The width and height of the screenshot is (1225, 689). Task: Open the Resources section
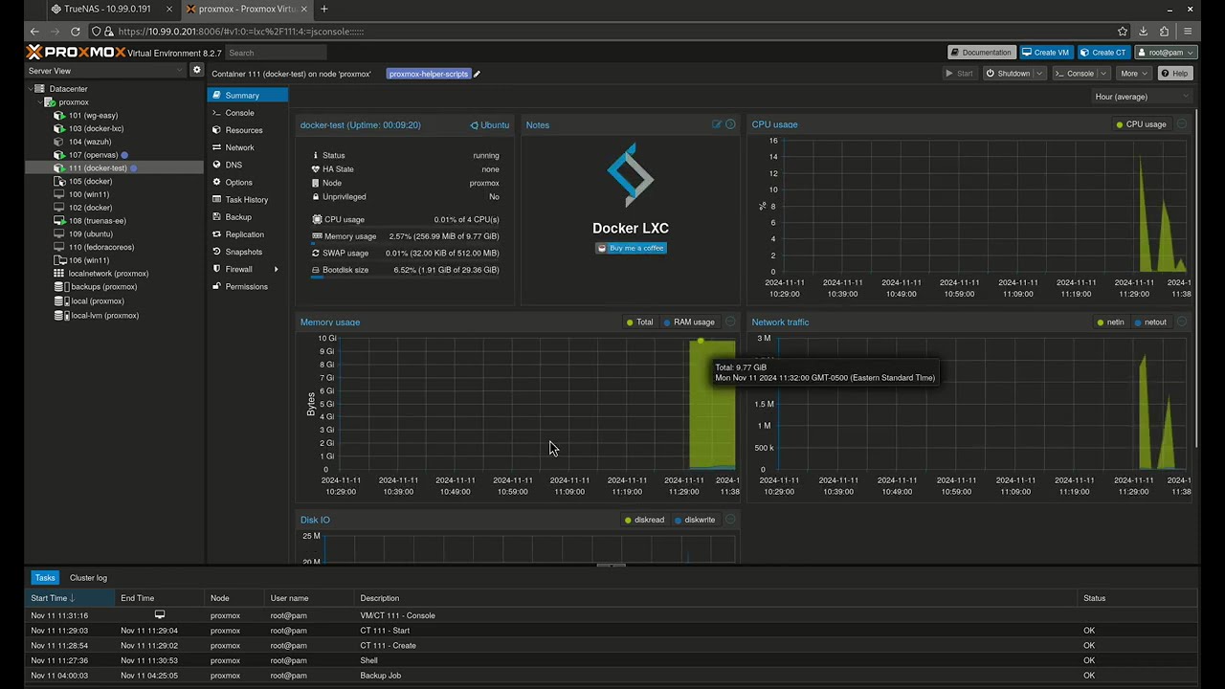[x=248, y=130]
